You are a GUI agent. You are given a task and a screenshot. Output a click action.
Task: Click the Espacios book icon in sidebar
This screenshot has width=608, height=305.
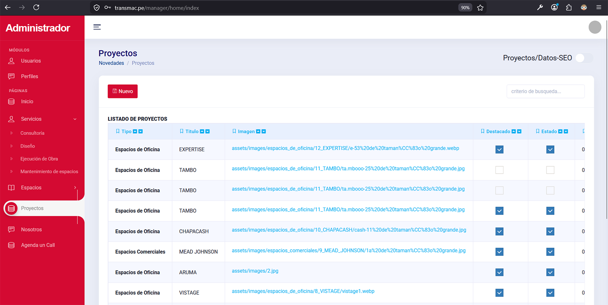click(x=11, y=188)
